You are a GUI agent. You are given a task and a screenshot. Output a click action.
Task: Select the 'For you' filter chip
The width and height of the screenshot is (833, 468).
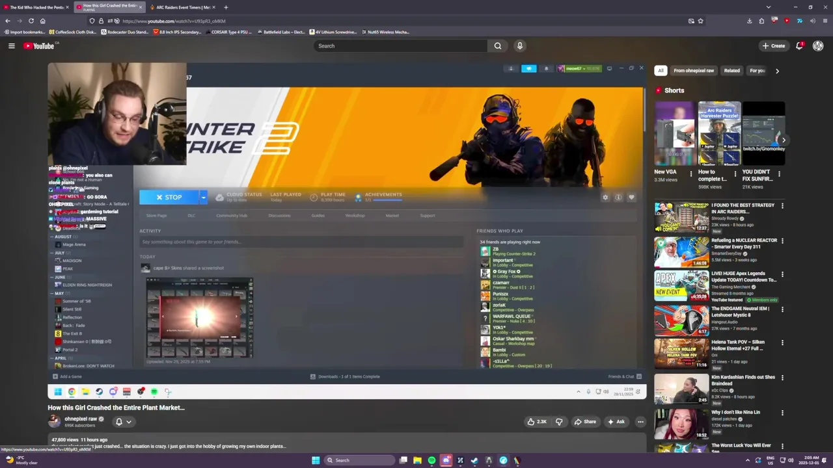click(757, 70)
